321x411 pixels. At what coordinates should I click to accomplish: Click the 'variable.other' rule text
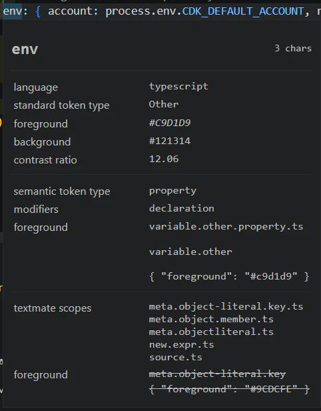190,252
